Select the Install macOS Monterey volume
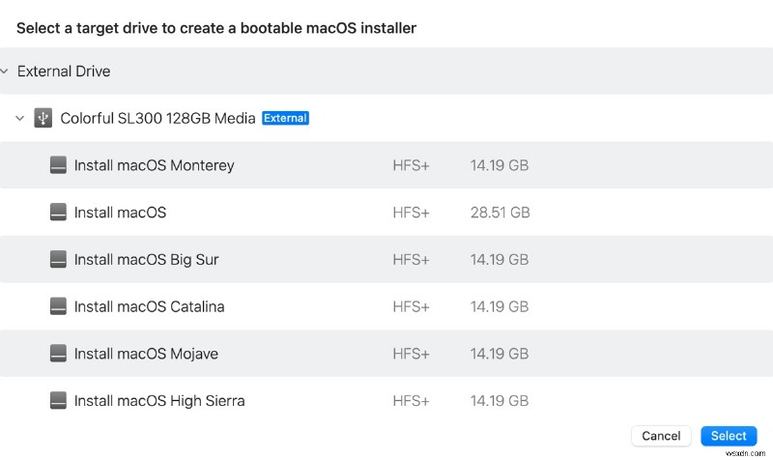773x460 pixels. tap(386, 165)
